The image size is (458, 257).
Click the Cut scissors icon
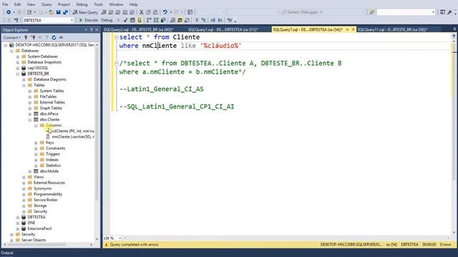pyautogui.click(x=142, y=12)
